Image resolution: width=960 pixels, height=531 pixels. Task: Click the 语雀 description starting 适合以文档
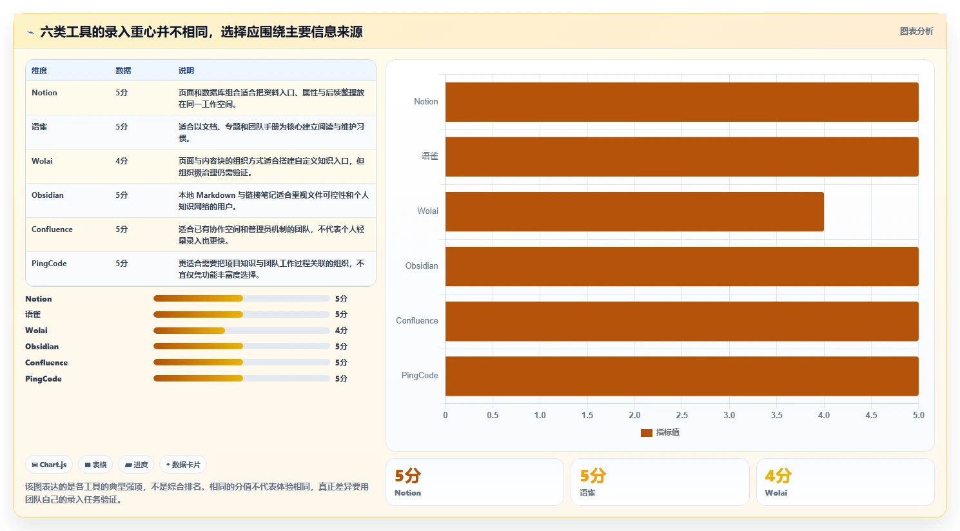tap(271, 133)
